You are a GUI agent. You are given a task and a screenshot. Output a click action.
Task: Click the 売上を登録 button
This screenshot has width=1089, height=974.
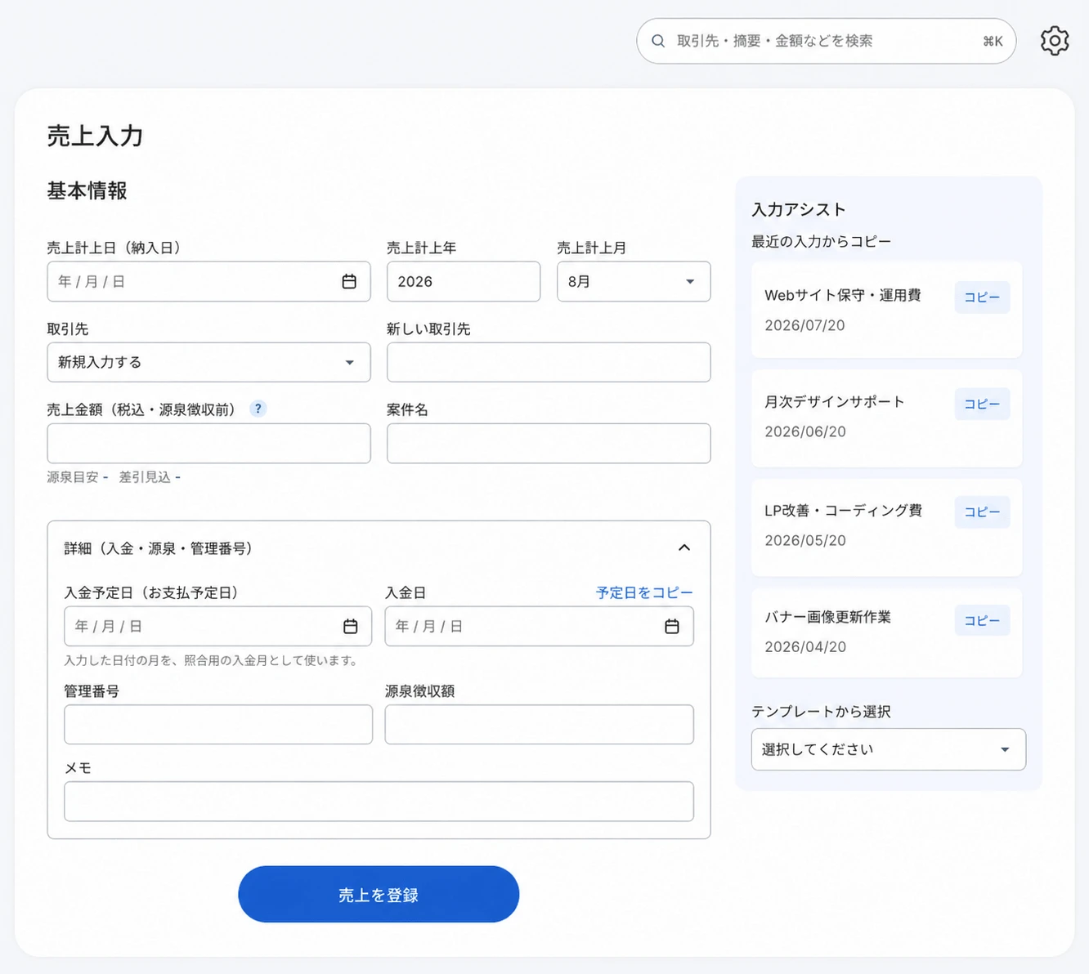pos(379,895)
